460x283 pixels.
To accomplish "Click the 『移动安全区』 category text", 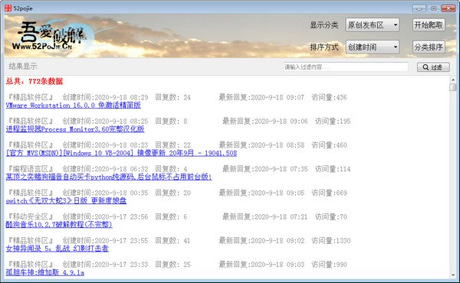I will 30,216.
